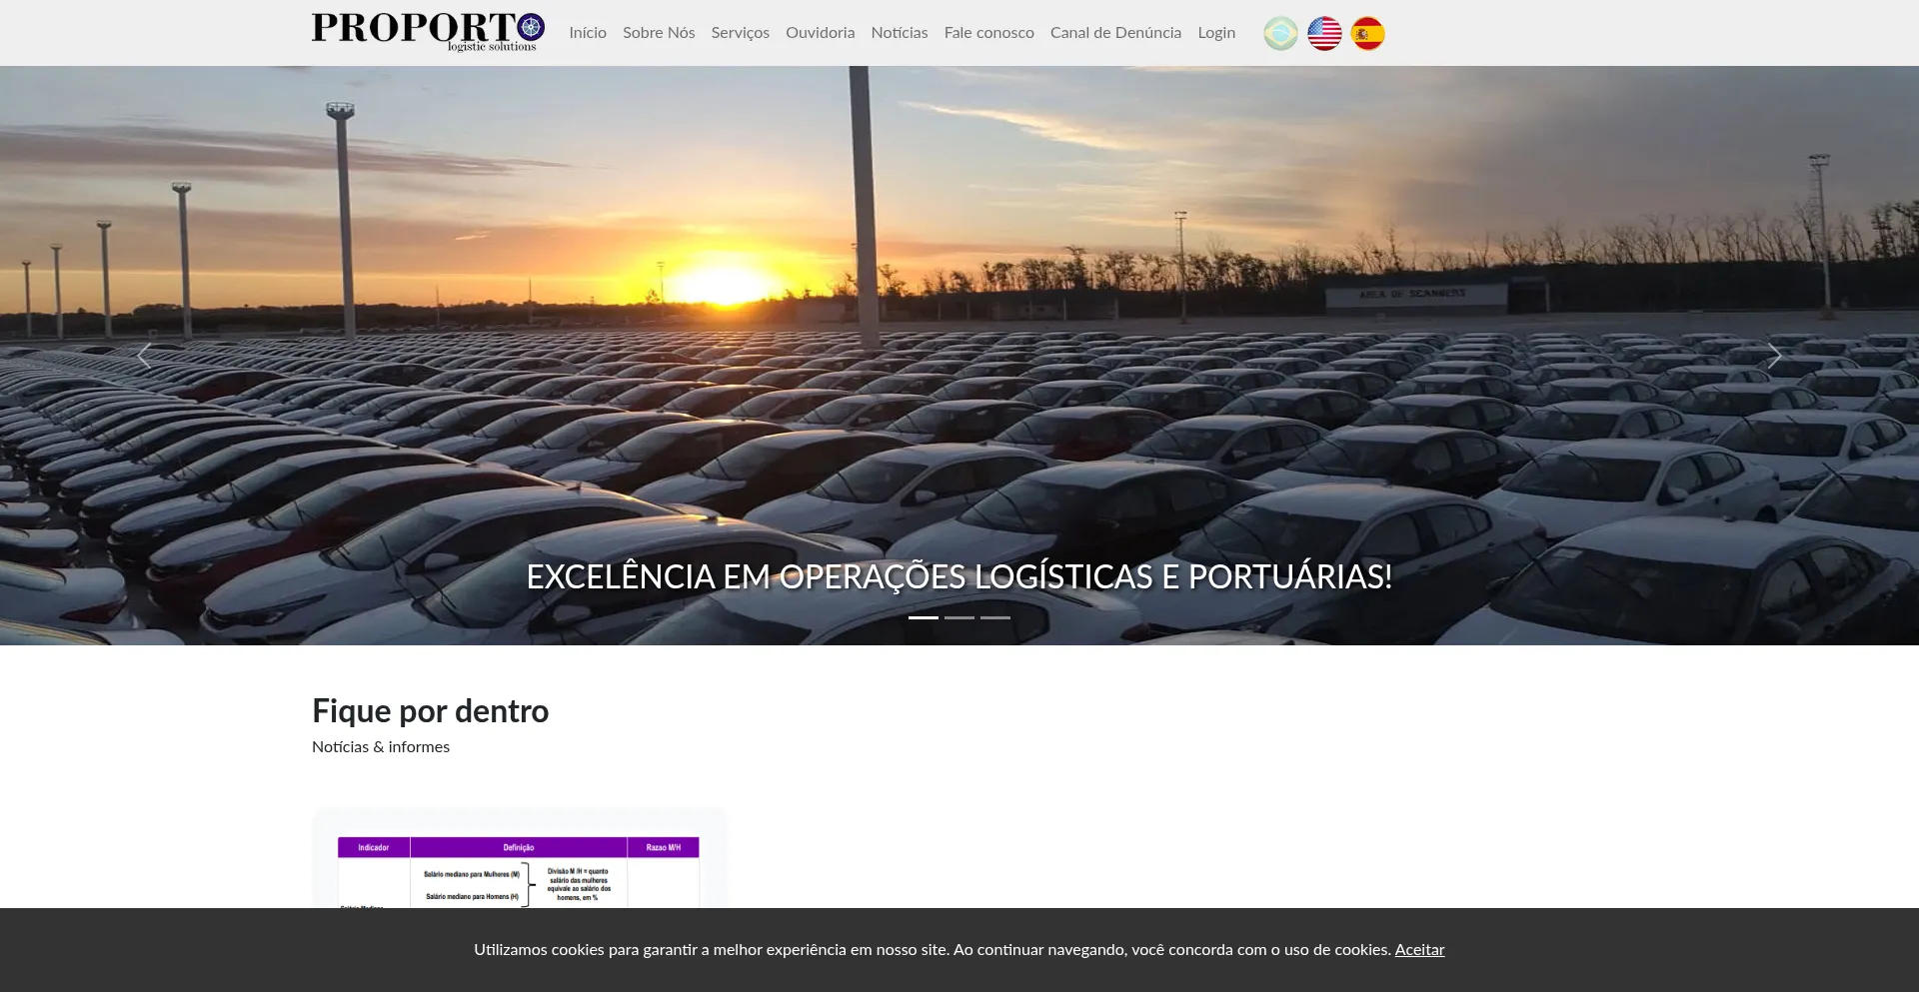Select the first carousel slide indicator
The image size is (1919, 992).
point(924,618)
